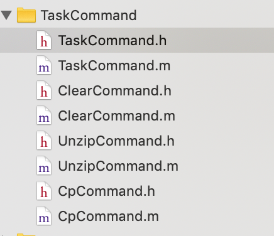
Task: Click the m file icon of CpCommand.m
Action: coord(44,216)
